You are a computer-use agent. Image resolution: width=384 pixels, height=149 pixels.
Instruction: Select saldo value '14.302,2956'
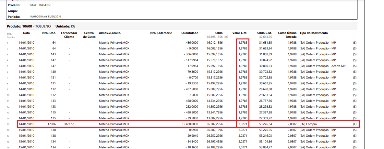coord(214,107)
